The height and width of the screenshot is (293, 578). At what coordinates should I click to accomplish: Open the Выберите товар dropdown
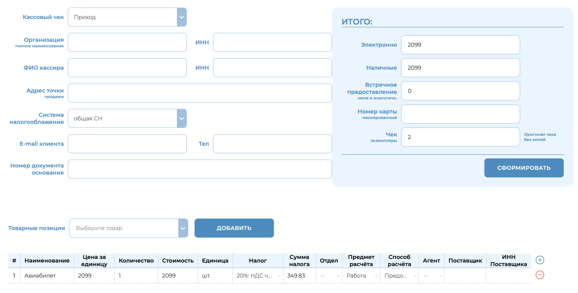pos(182,228)
